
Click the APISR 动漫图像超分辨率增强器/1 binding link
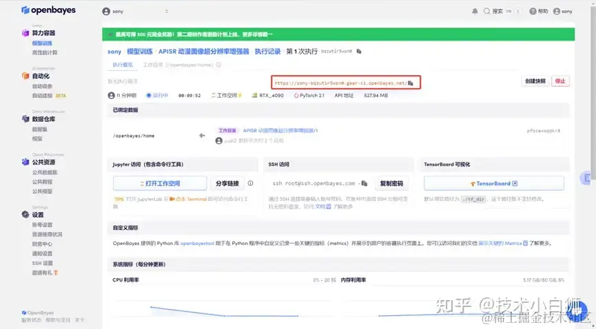280,130
